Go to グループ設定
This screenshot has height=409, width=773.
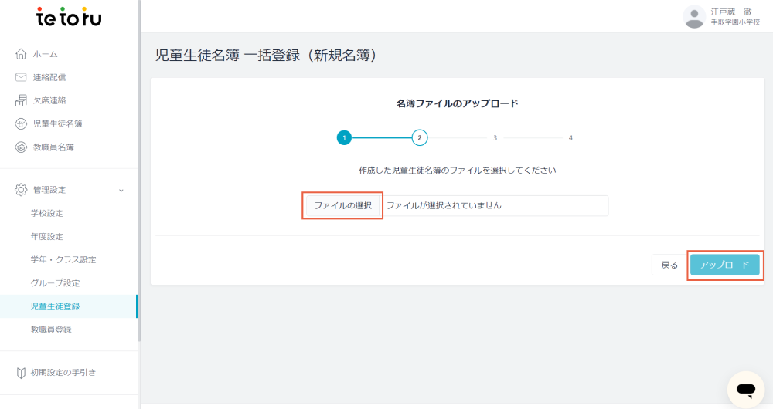pyautogui.click(x=55, y=283)
